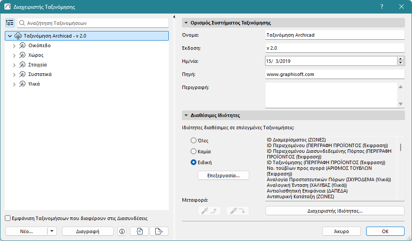Click the Διαγραφή button
The width and height of the screenshot is (412, 241).
[x=88, y=231]
